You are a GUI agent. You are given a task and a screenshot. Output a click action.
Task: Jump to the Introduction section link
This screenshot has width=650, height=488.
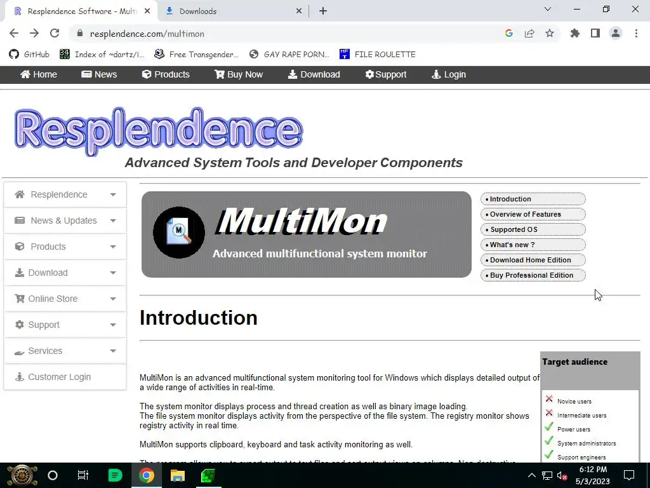pos(533,199)
